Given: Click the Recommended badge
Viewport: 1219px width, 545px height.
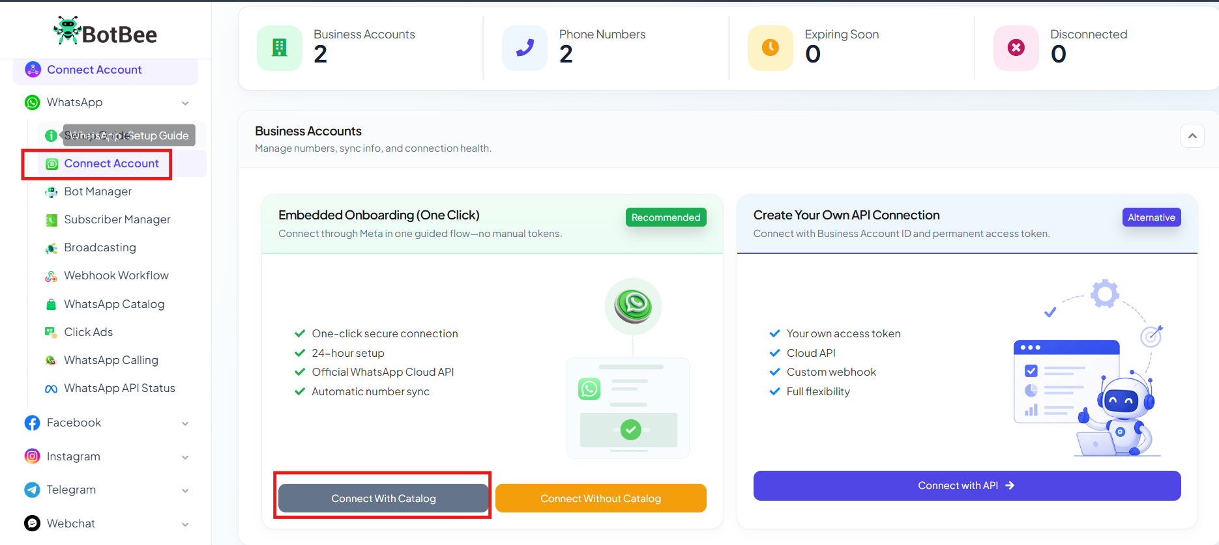Looking at the screenshot, I should pos(666,217).
